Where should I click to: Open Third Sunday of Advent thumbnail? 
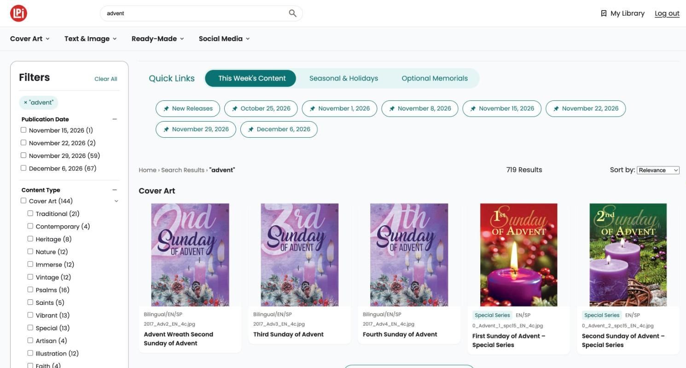click(x=300, y=255)
